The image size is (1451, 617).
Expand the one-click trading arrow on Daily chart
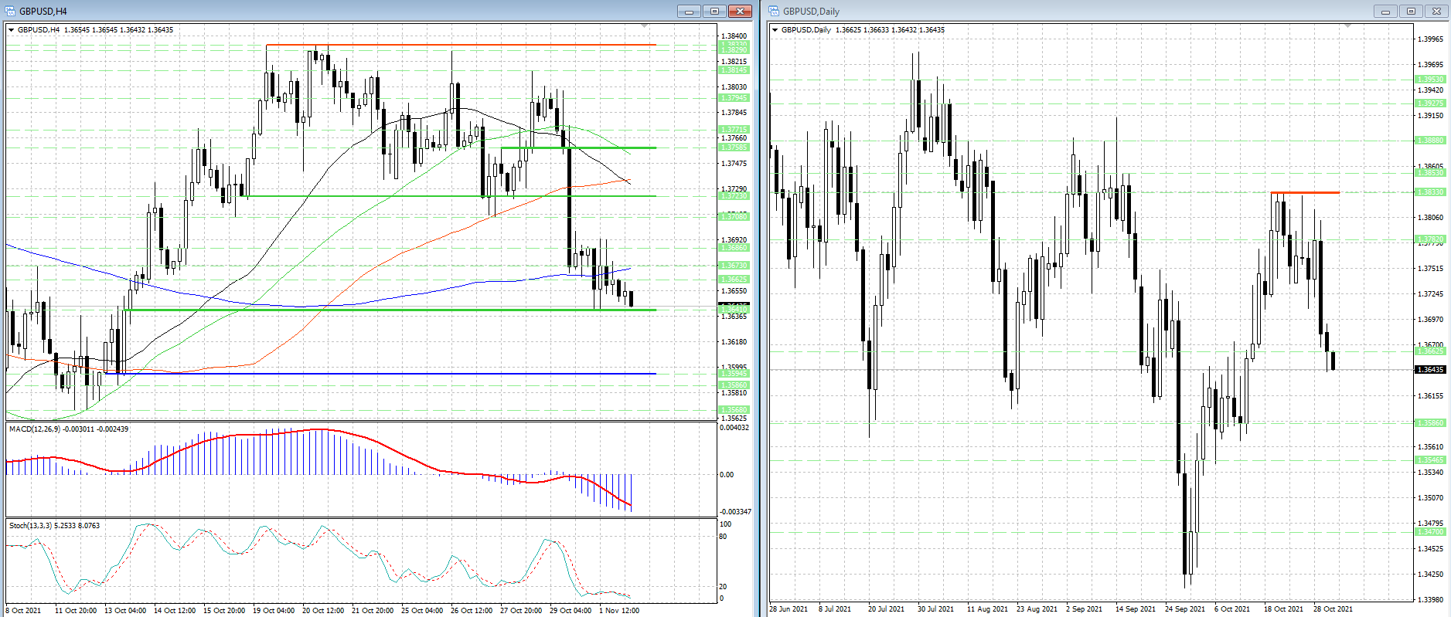click(x=775, y=30)
